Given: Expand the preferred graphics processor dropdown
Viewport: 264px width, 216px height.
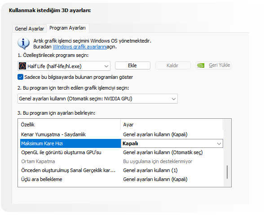Looking at the screenshot, I should pos(97,99).
